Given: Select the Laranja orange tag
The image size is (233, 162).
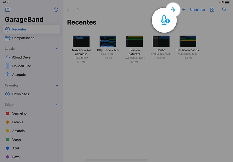Looking at the screenshot, I should point(31,122).
